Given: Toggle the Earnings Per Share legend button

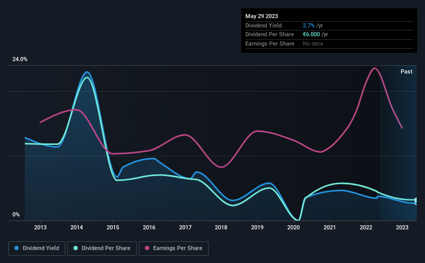Looking at the screenshot, I should tap(173, 249).
